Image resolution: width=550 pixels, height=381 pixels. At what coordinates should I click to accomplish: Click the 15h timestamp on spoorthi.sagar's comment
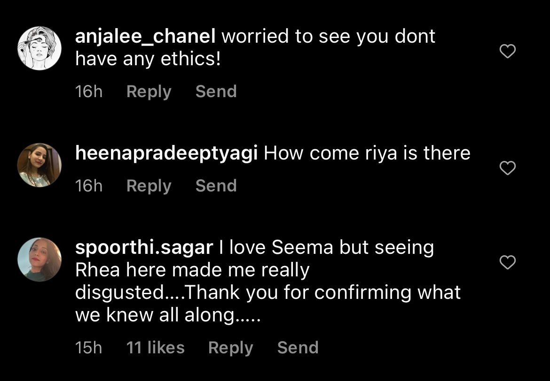[x=88, y=348]
